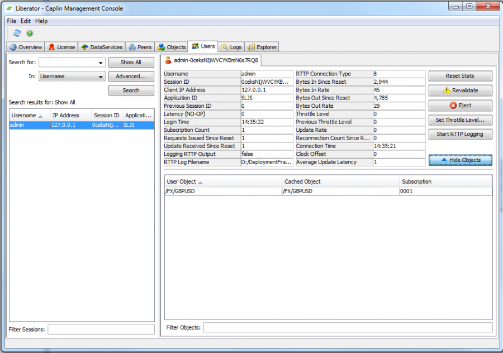
Task: Click Bytes In Since Reset value 2,944
Action: [x=399, y=82]
